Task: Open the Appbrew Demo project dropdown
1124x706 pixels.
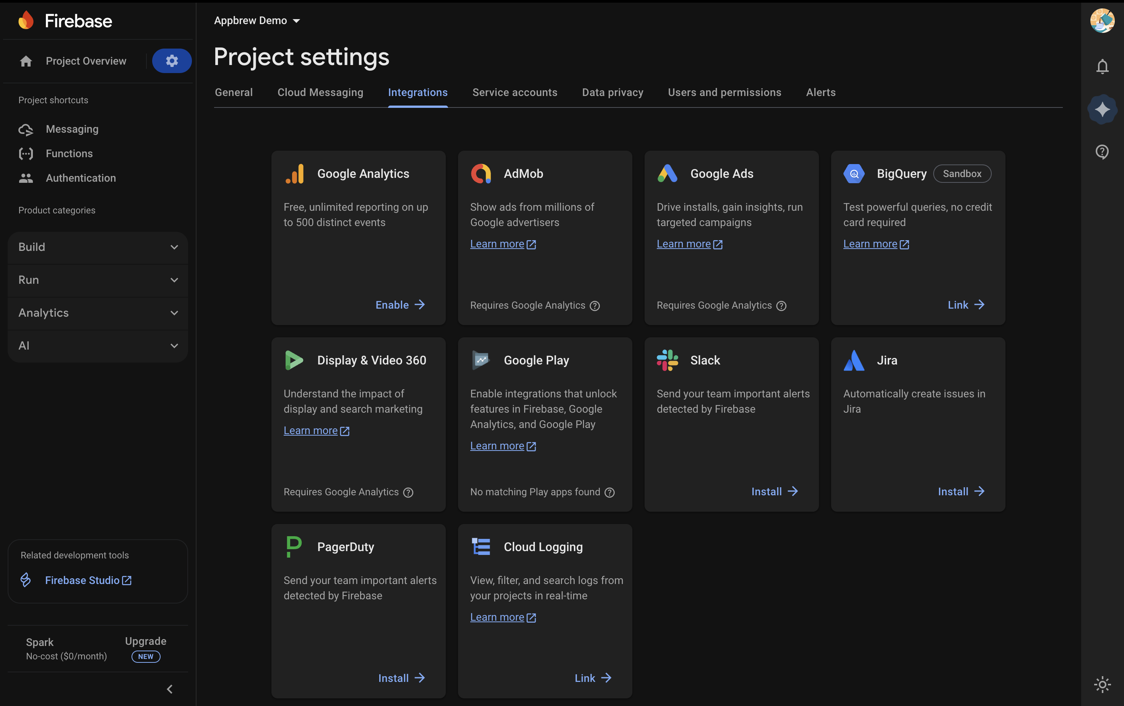Action: pos(257,21)
